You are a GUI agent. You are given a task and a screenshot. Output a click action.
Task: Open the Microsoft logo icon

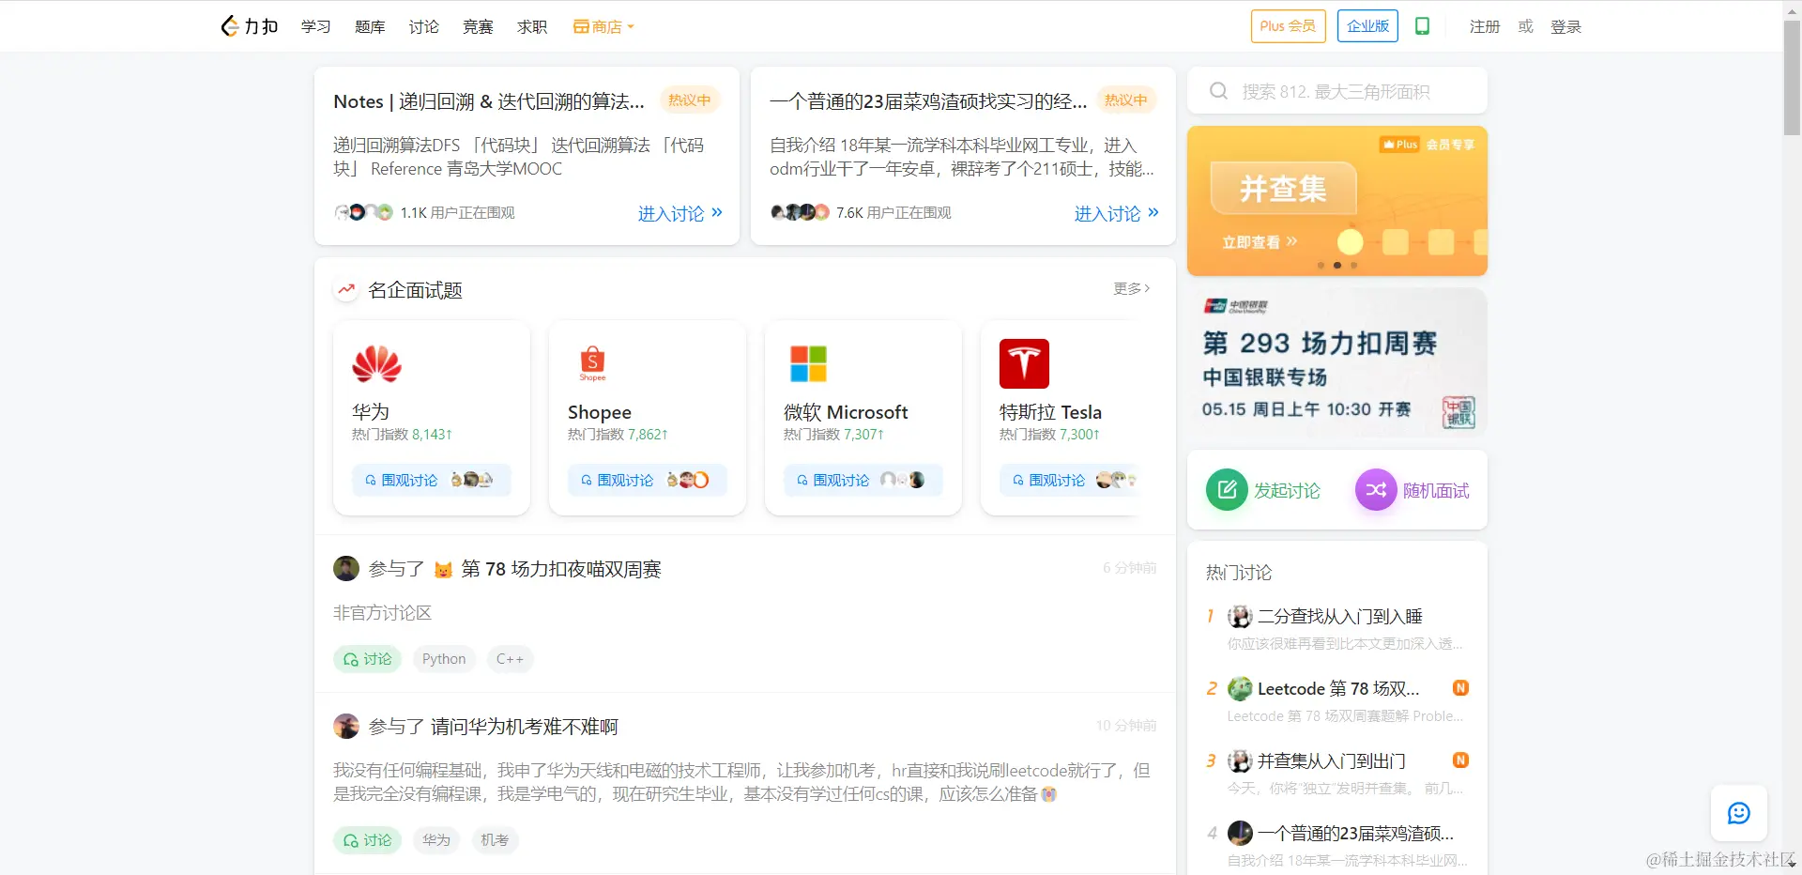(808, 363)
